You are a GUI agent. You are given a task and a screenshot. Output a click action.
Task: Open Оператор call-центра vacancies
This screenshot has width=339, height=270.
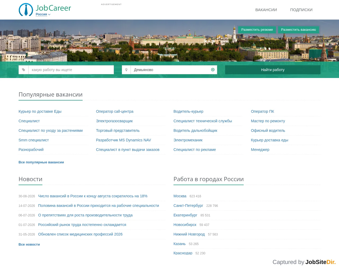pyautogui.click(x=115, y=111)
